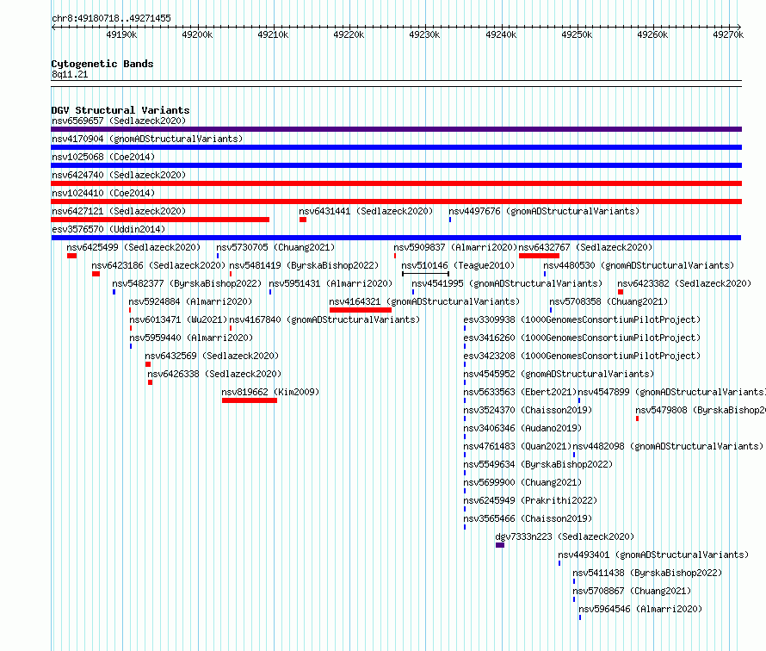
Task: Open nsv4480530 (gnomADStructuralVariants) label
Action: (x=639, y=265)
